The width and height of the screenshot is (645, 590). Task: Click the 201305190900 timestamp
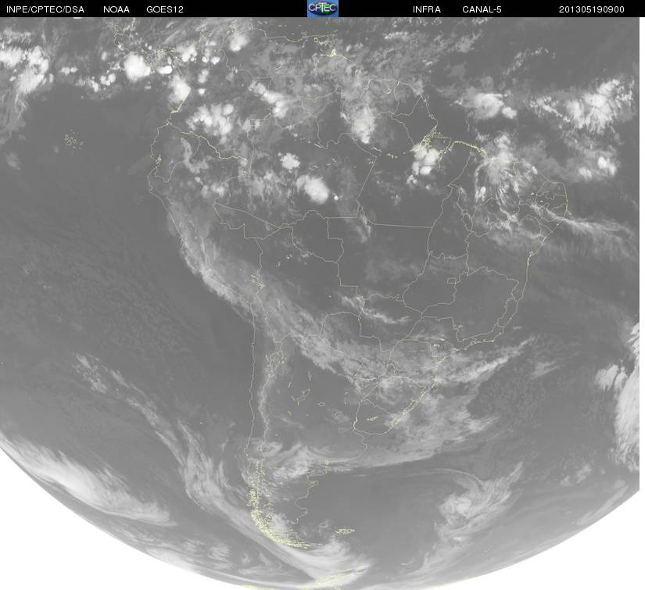click(x=592, y=9)
